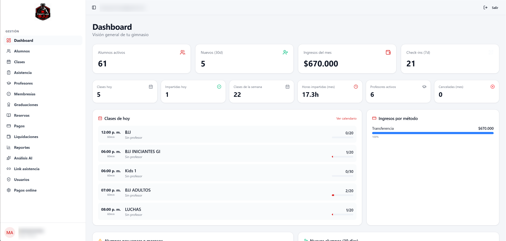The width and height of the screenshot is (506, 241).
Task: Click the Canceladas (mes) cross icon
Action: point(493,87)
